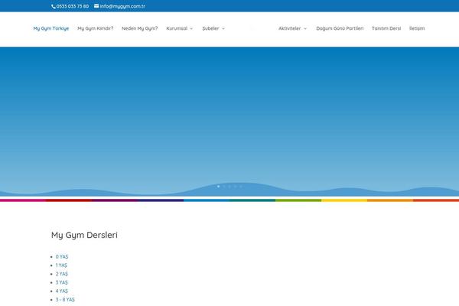459x306 pixels.
Task: Expand the Şubeler dropdown chevron
Action: coord(223,29)
